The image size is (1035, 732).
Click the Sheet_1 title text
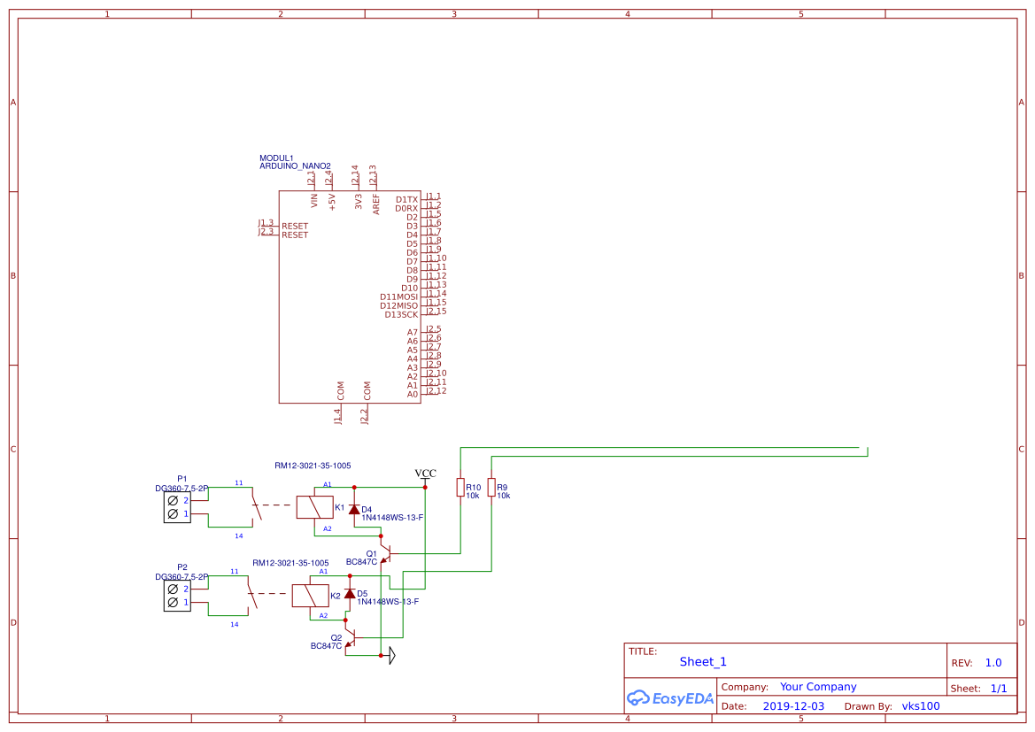point(702,661)
